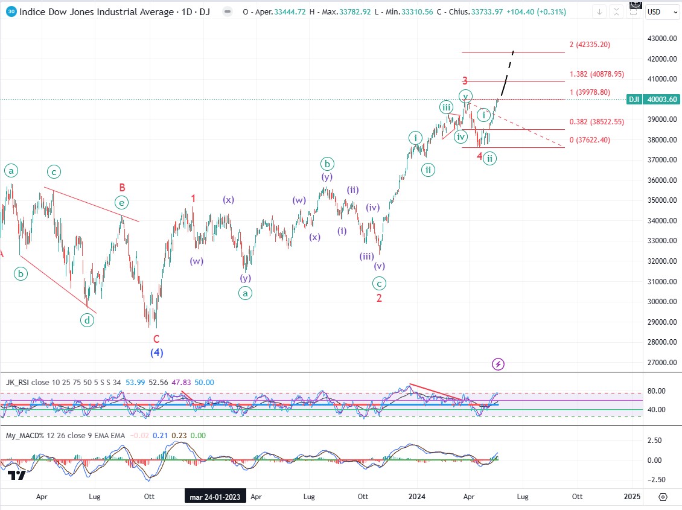Click the mar 24-01-2023 date label
Screen dimensions: 682x510
[215, 497]
